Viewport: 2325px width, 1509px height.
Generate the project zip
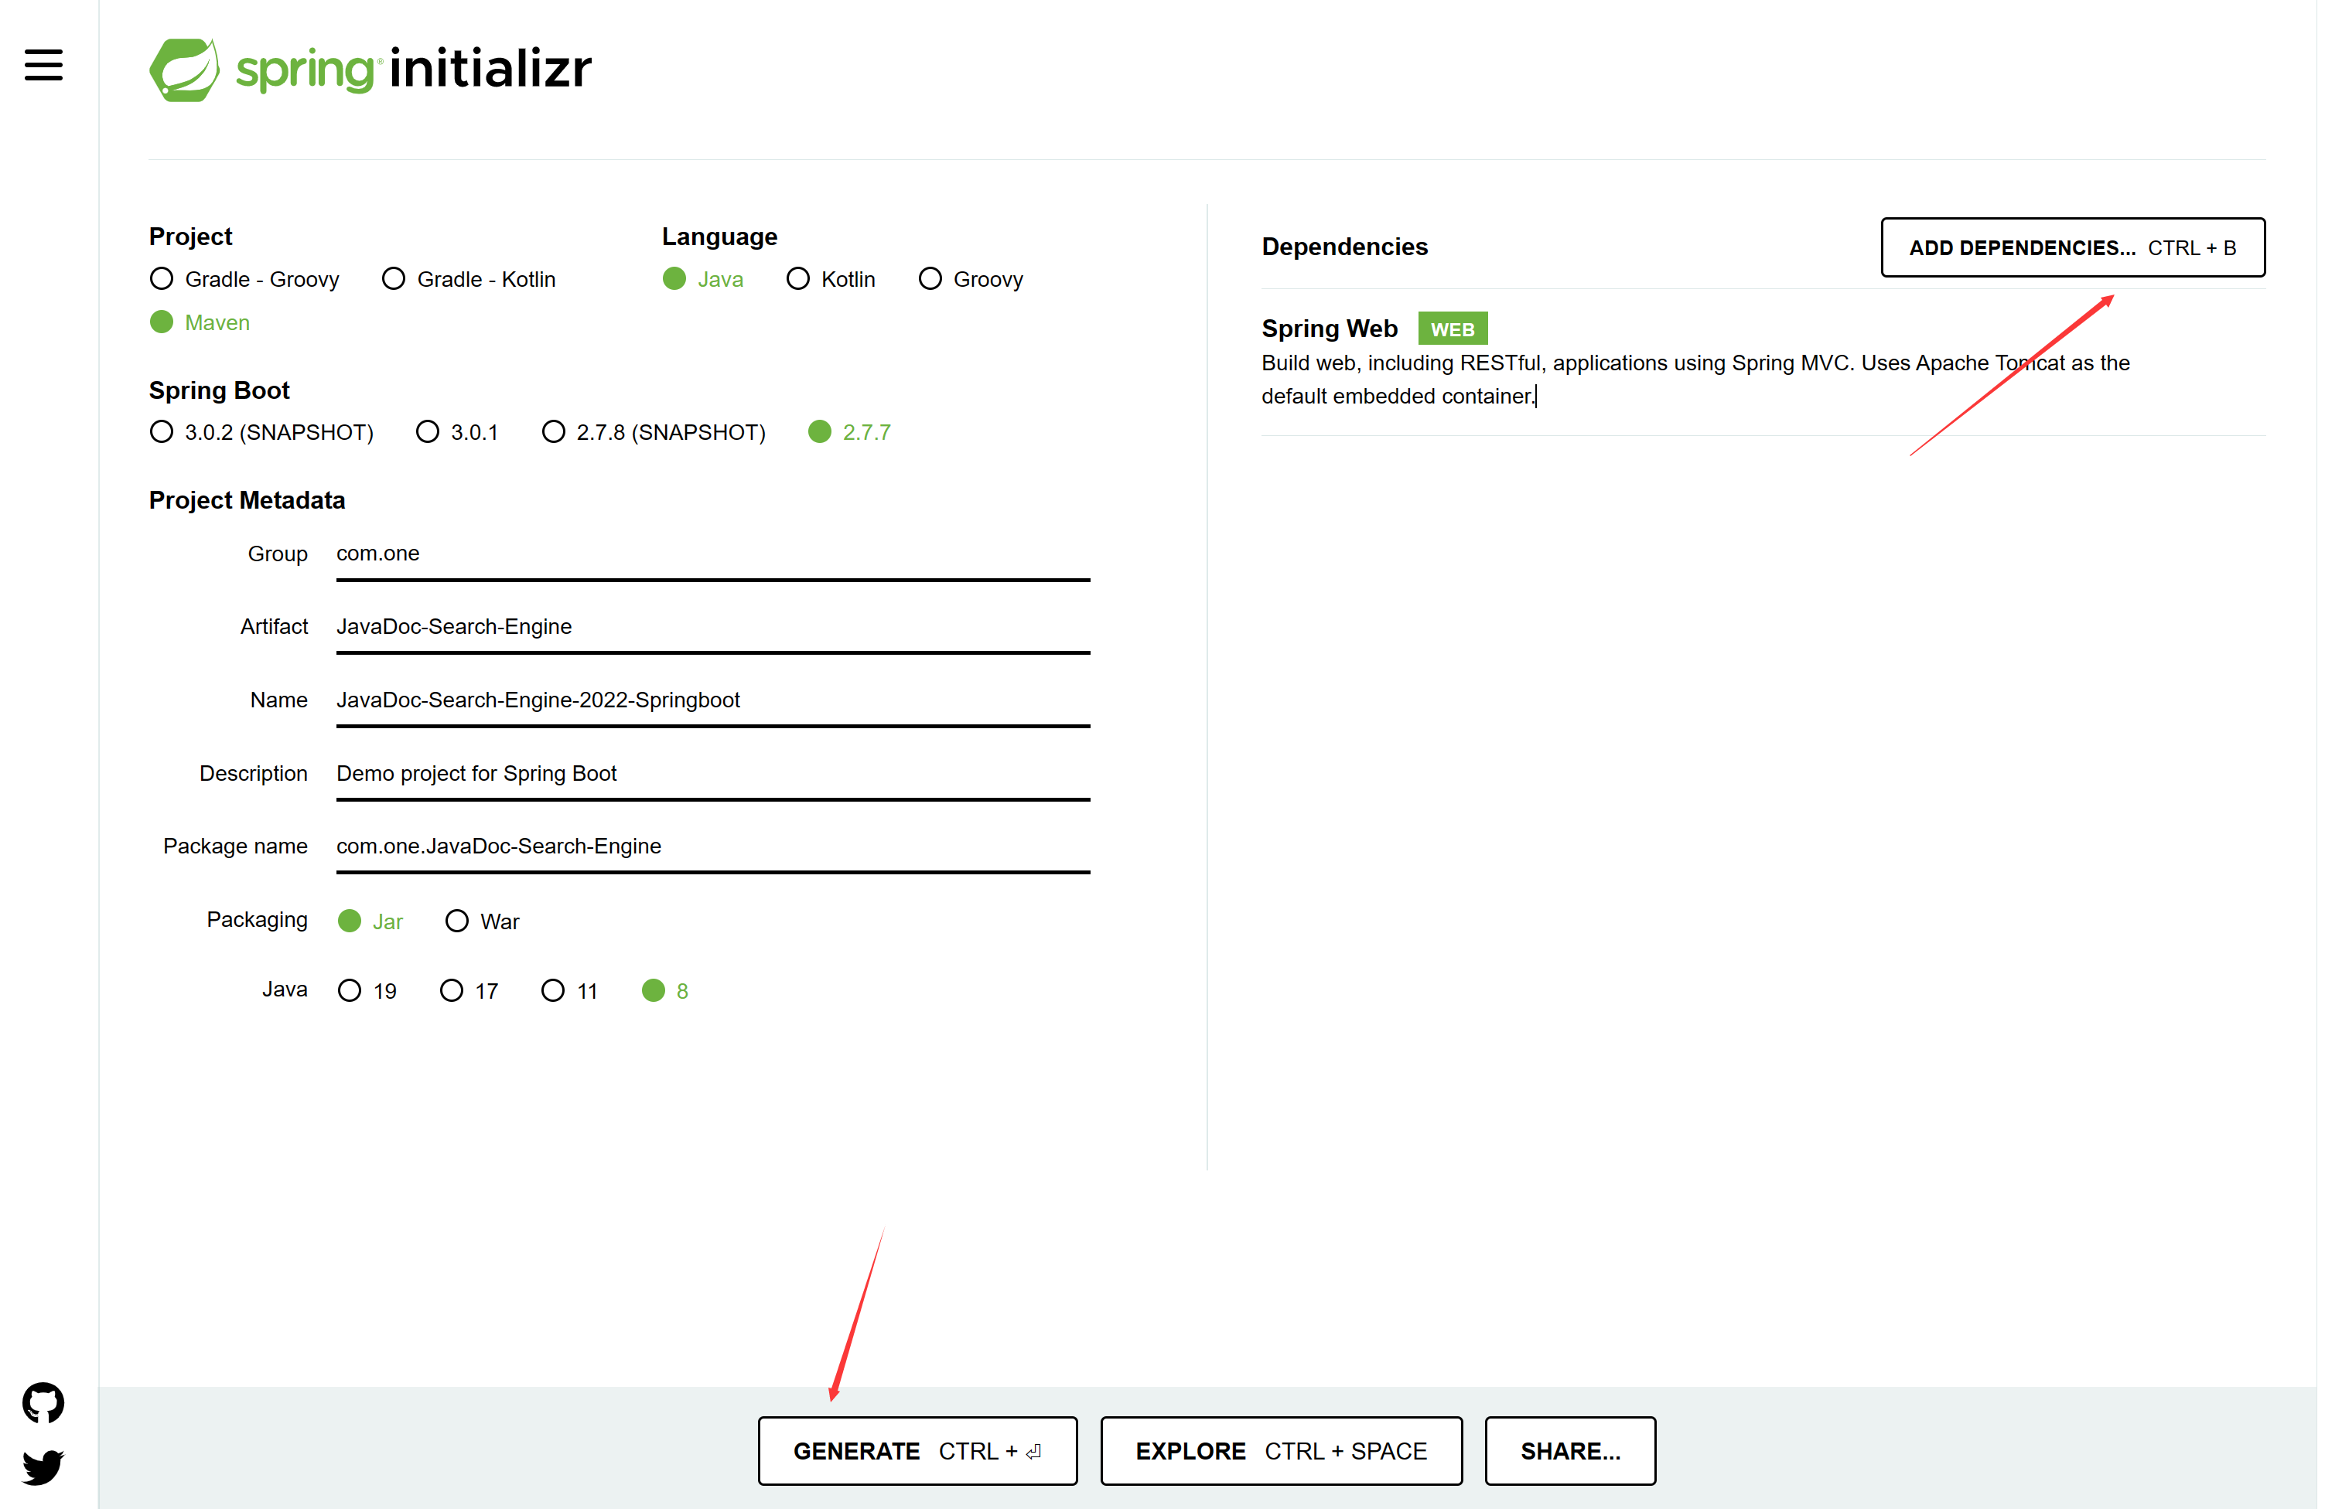tap(917, 1450)
